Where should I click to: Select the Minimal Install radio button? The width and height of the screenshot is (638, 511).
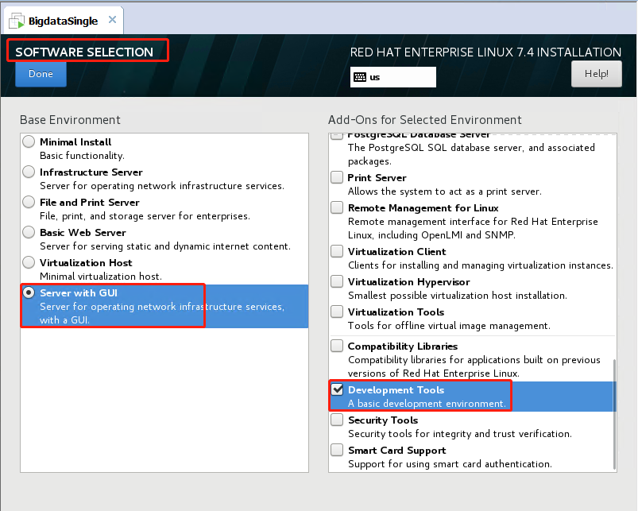[29, 141]
